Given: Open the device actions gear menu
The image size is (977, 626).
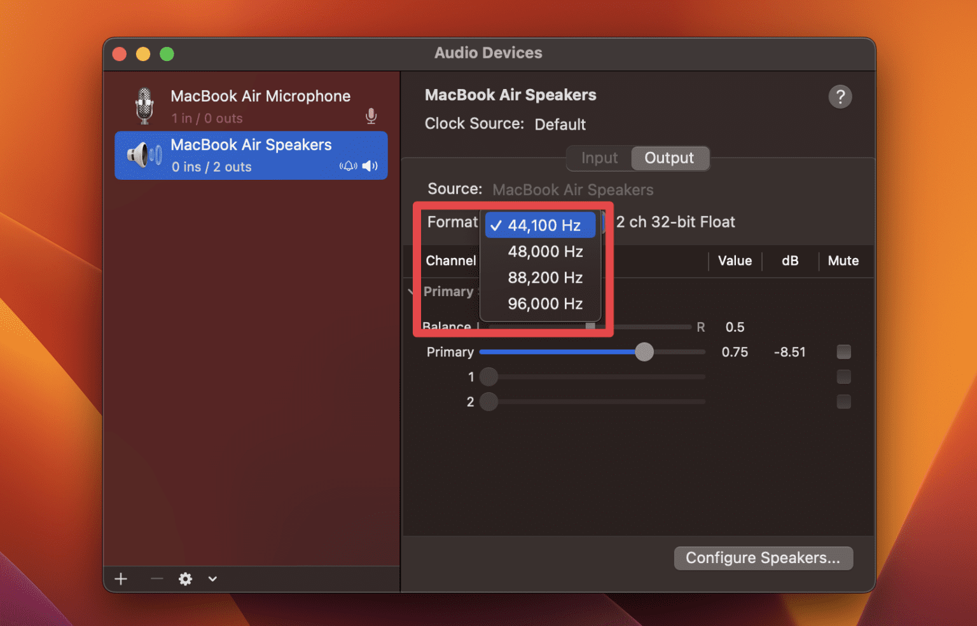Looking at the screenshot, I should pyautogui.click(x=185, y=579).
